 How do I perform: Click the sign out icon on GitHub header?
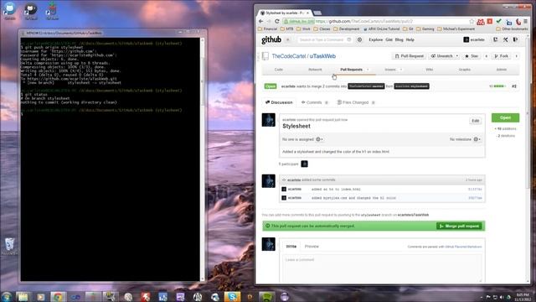(516, 39)
